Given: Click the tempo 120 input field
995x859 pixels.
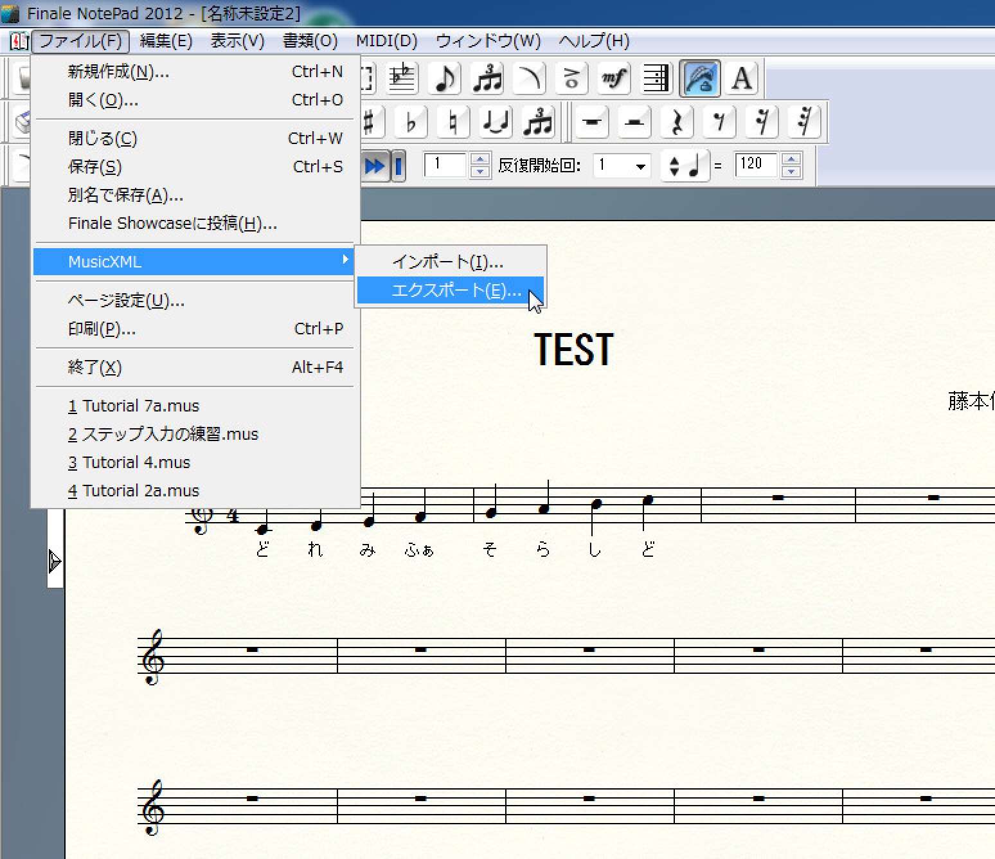Looking at the screenshot, I should [x=758, y=165].
